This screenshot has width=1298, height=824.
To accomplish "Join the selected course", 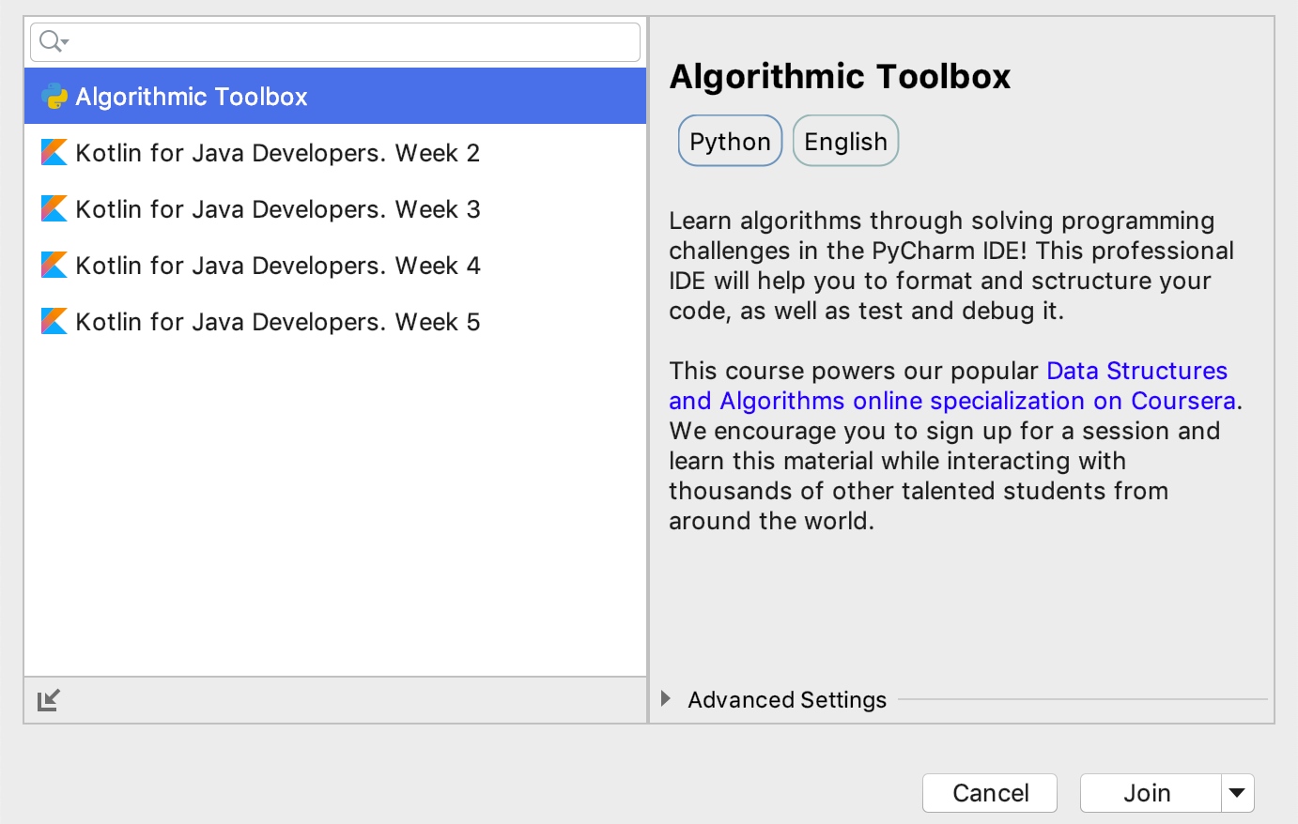I will tap(1150, 793).
